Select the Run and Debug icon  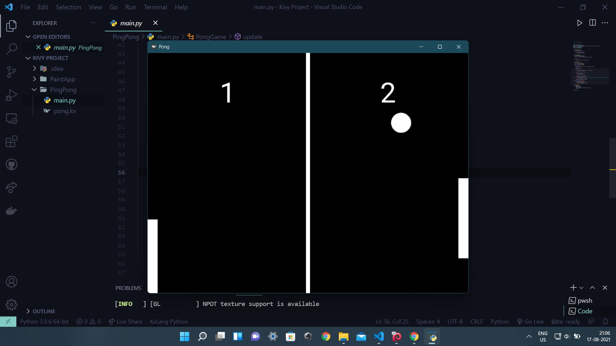pos(12,95)
